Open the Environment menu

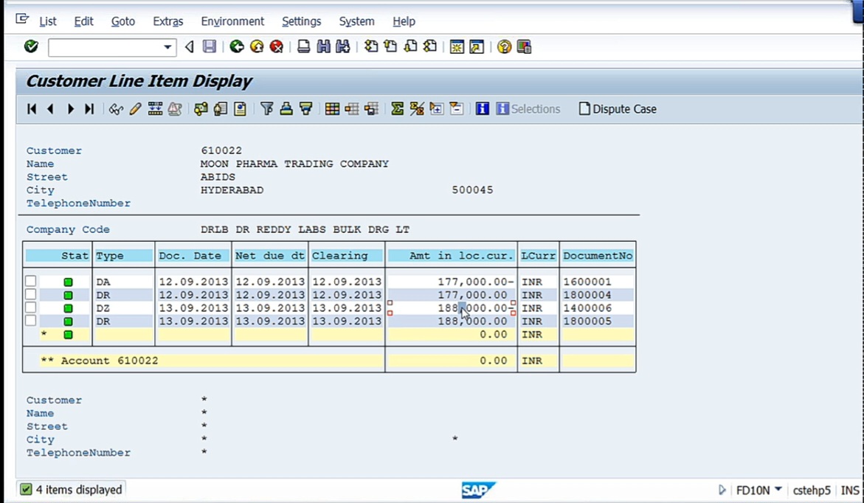pyautogui.click(x=232, y=21)
